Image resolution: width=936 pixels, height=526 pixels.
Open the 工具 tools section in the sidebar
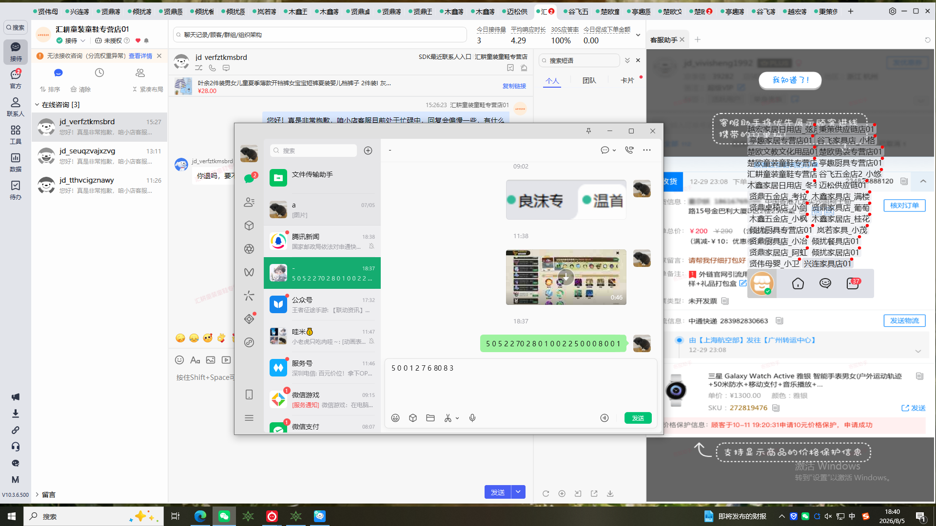tap(16, 134)
